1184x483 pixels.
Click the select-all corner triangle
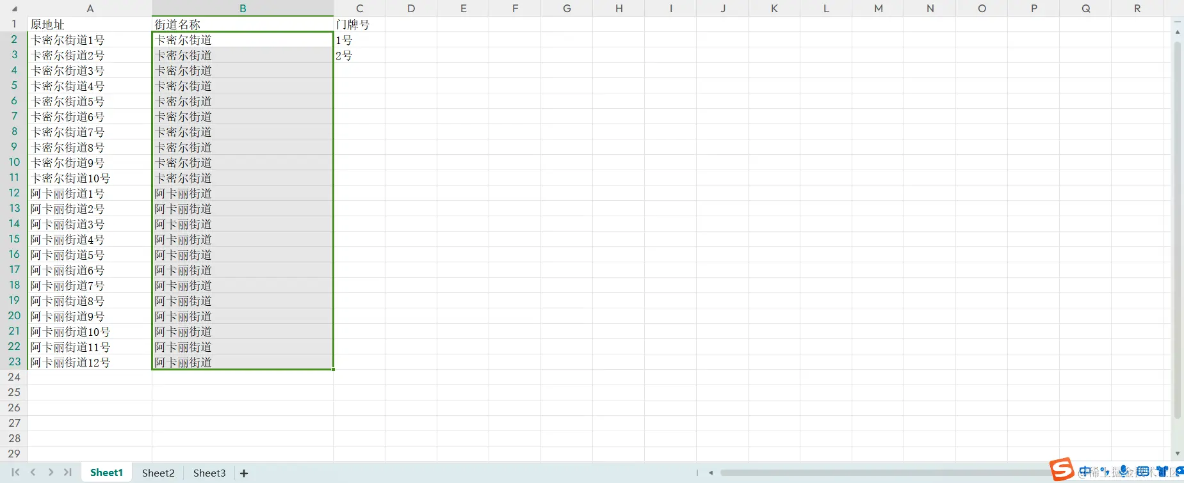pyautogui.click(x=14, y=9)
